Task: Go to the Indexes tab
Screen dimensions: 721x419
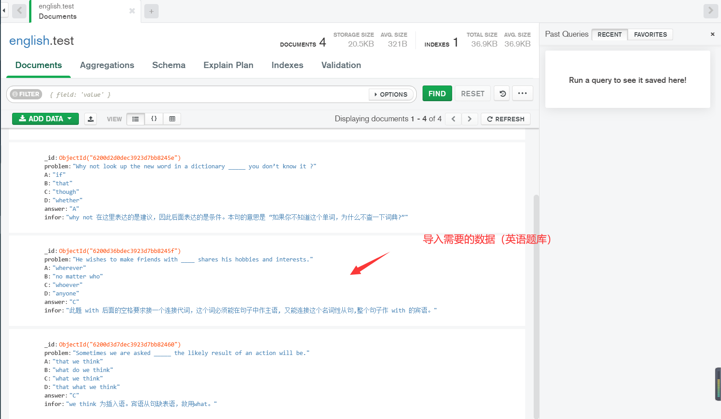Action: pos(287,65)
